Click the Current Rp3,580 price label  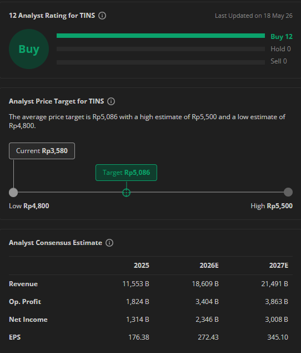42,151
